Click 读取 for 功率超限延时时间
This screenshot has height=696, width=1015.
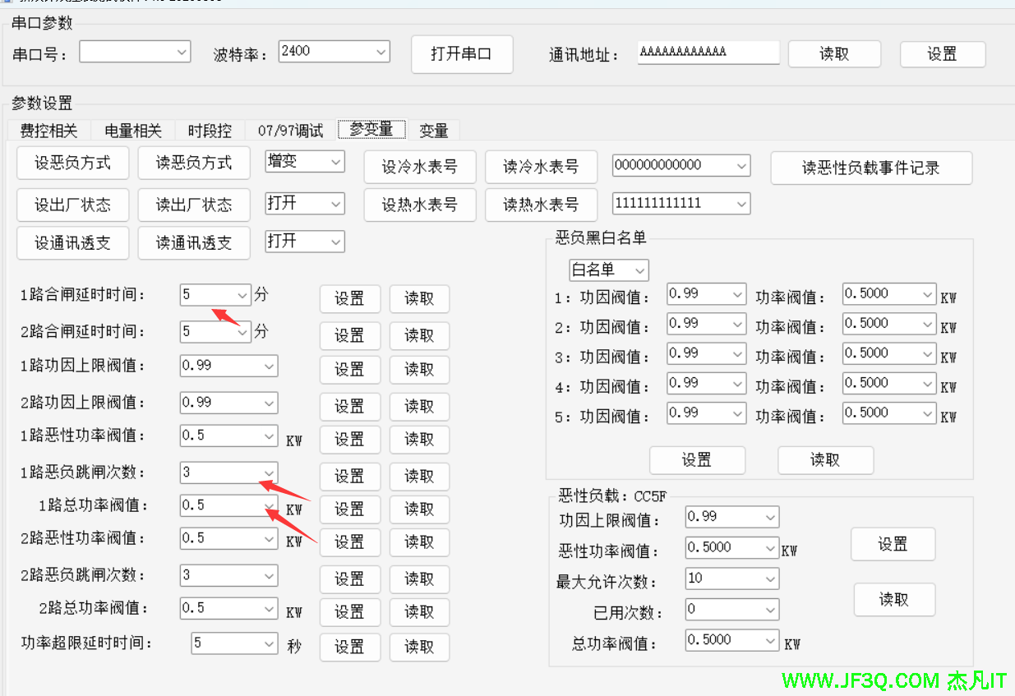coord(418,647)
